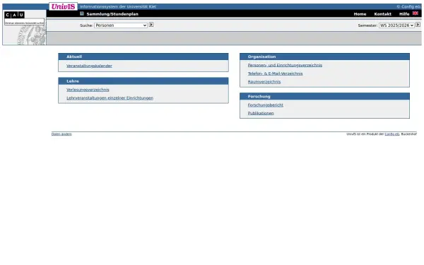Apply semester with the arrow button
424x265 pixels.
[x=418, y=25]
